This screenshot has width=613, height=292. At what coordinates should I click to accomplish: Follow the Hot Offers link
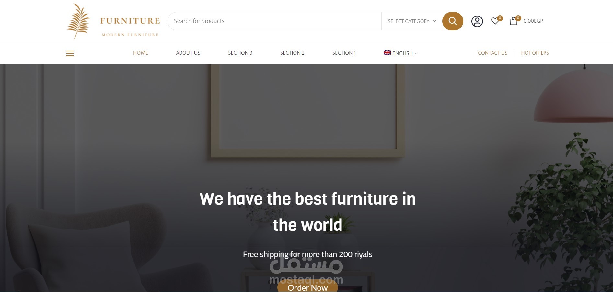coord(535,53)
